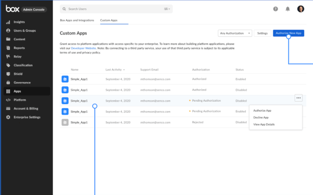Image resolution: width=313 pixels, height=195 pixels.
Task: Click the Admin Console badge
Action: coord(34,10)
